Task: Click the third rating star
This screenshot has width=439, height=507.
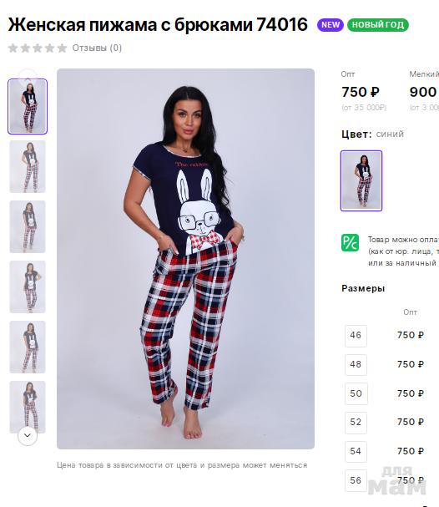Action: click(38, 48)
